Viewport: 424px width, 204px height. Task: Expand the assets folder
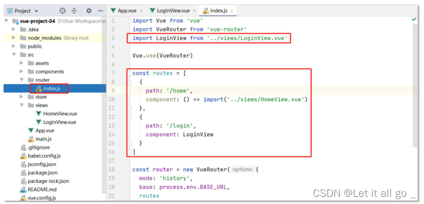click(x=22, y=63)
